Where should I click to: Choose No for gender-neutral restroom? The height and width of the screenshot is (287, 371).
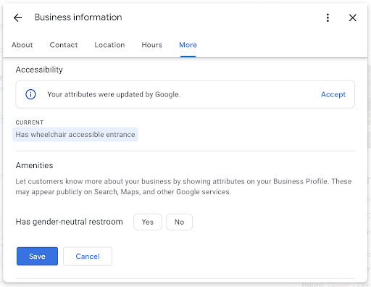coord(179,222)
